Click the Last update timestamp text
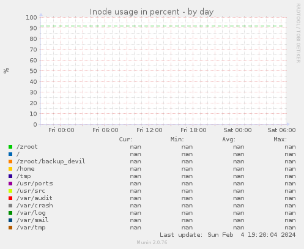Image resolution: width=304 pixels, height=249 pixels. click(x=228, y=235)
